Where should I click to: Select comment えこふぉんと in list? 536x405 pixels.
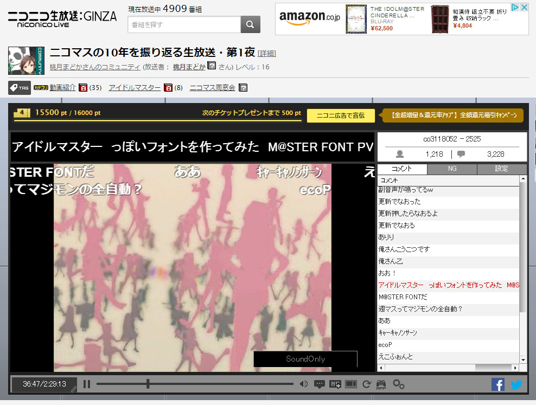pos(449,357)
